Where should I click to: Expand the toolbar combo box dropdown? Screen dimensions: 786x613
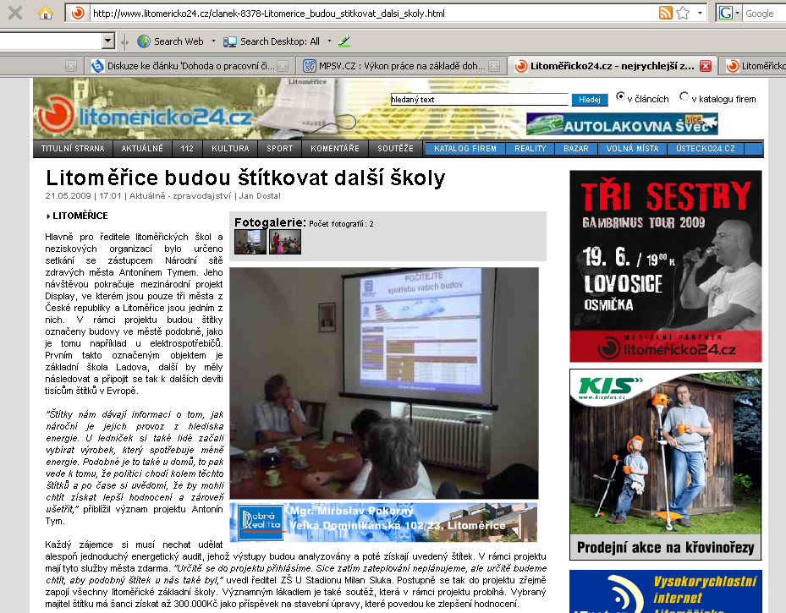108,41
